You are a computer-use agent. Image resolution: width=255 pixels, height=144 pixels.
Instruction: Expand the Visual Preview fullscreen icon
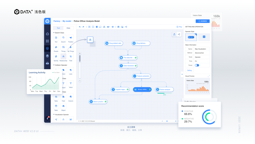209,76
